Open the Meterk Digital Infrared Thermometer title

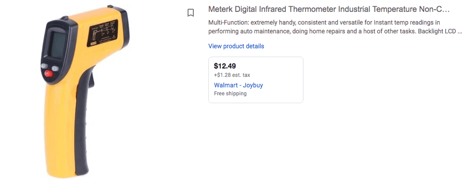point(329,9)
